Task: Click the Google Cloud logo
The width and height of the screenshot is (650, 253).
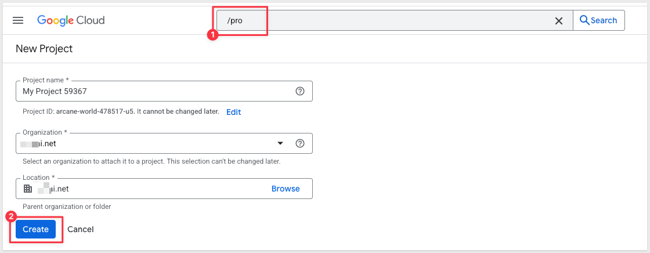Action: coord(71,20)
